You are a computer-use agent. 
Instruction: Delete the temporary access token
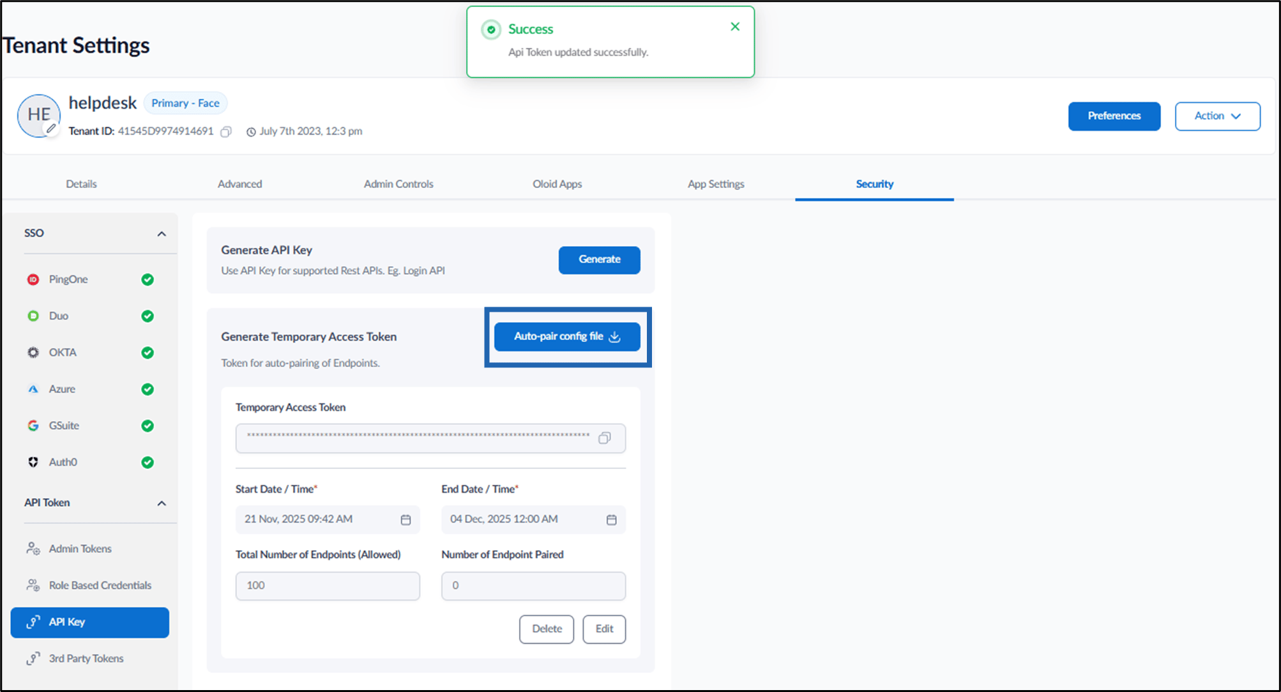[547, 629]
